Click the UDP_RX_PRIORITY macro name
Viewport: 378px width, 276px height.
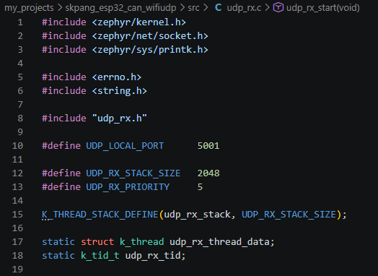tap(128, 187)
